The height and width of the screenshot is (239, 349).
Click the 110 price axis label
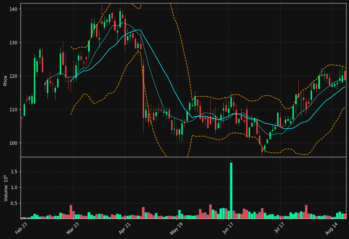[x=13, y=110]
